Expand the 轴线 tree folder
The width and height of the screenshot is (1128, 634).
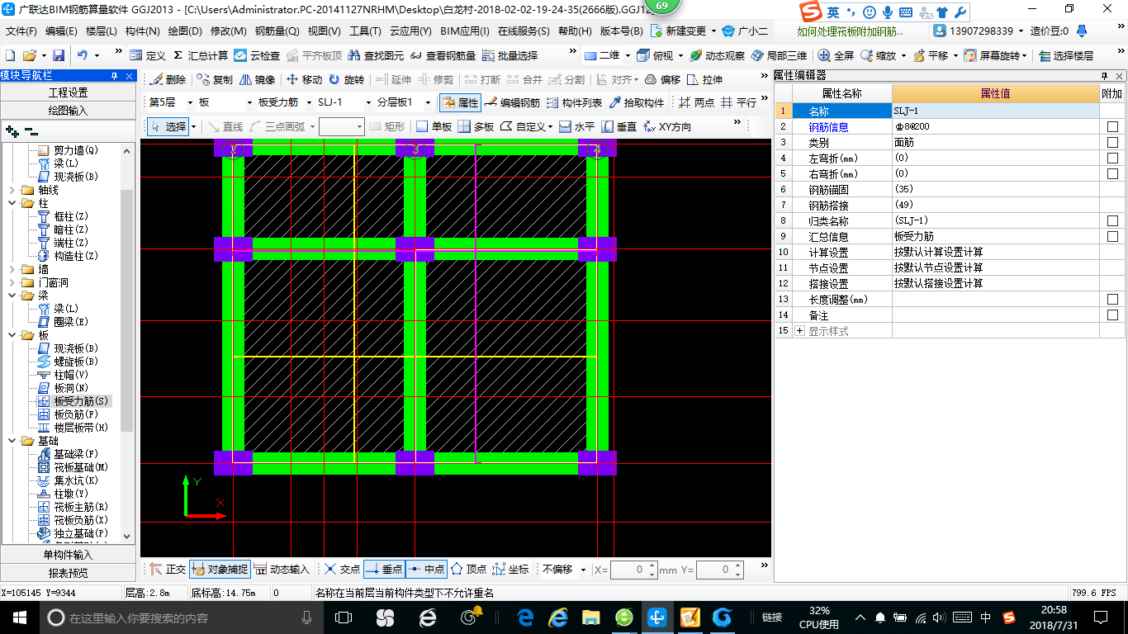coord(12,190)
